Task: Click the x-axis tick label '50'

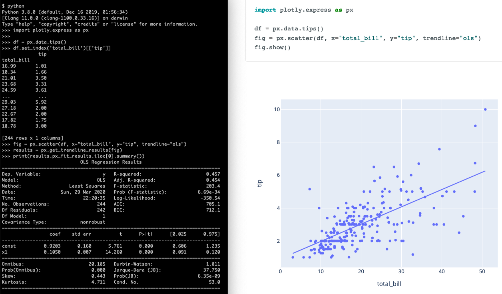Action: pyautogui.click(x=482, y=272)
